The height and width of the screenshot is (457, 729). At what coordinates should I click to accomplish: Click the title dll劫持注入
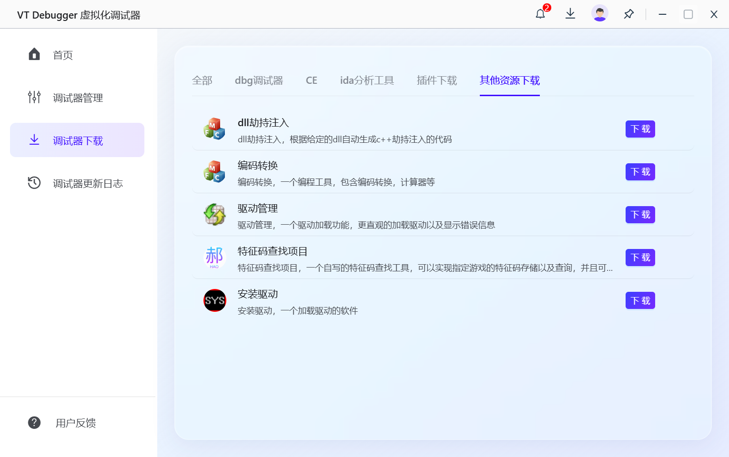click(x=263, y=123)
